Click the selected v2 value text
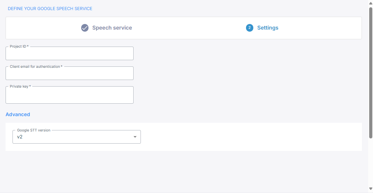Screen dimensions: 373x193 (20, 137)
